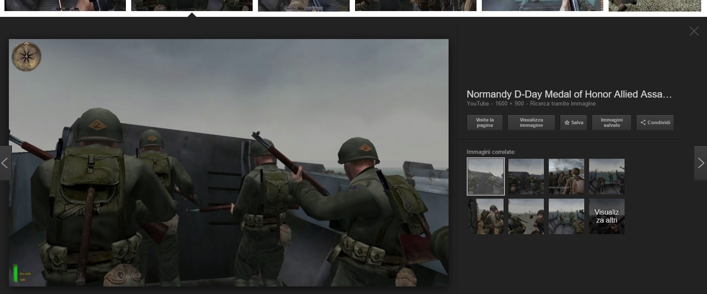The width and height of the screenshot is (707, 294).
Task: Go to next image with right arrow
Action: tap(700, 163)
